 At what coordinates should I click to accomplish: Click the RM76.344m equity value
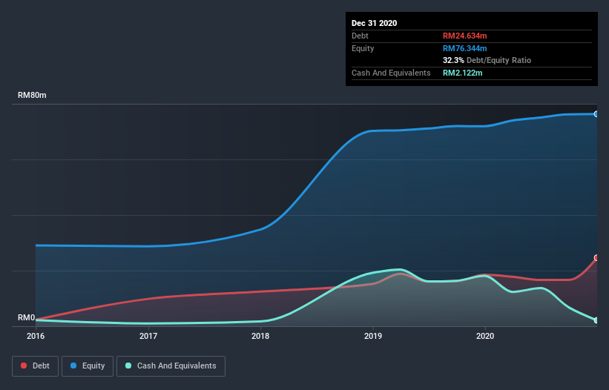pos(464,48)
